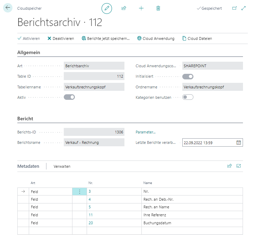This screenshot has width=261, height=235.
Task: Click the Parameter... link
Action: [x=146, y=132]
